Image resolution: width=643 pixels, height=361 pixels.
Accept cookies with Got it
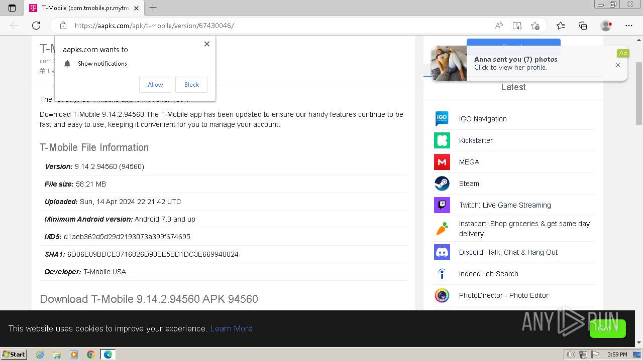pyautogui.click(x=608, y=328)
